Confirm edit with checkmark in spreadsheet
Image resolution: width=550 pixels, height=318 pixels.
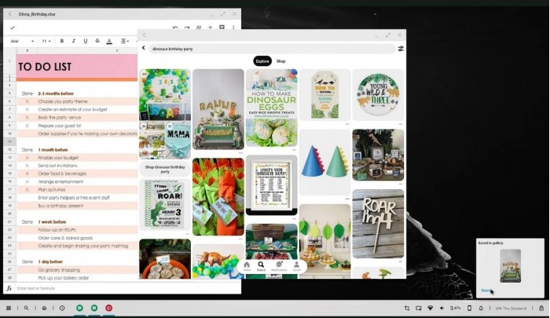pos(13,27)
